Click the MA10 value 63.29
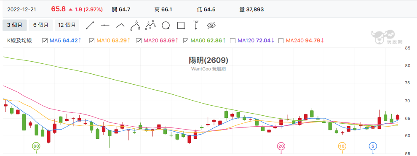417x156 pixels. [x=119, y=41]
